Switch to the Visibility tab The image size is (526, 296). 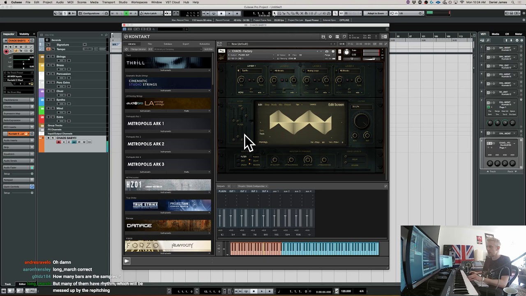coord(24,34)
